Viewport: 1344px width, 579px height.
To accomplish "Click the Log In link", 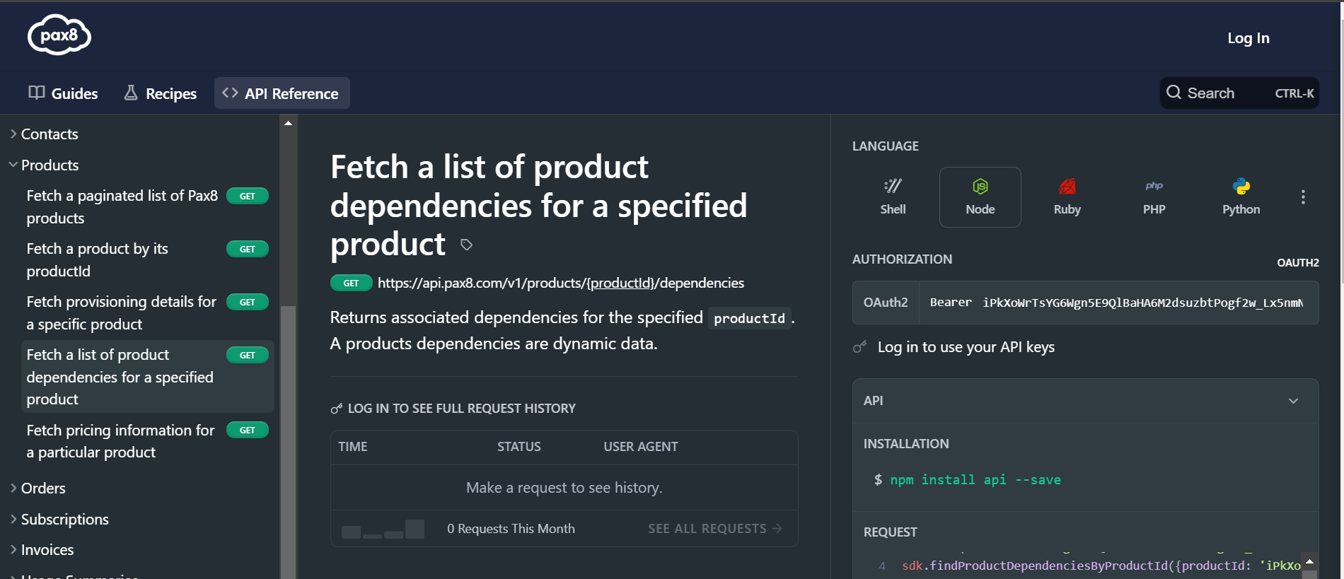I will pyautogui.click(x=1248, y=38).
